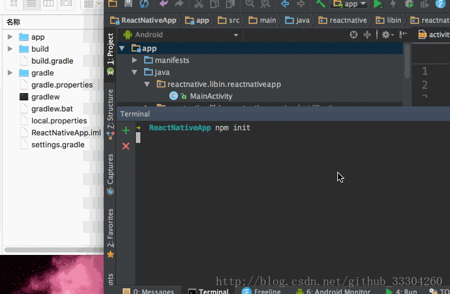450x294 pixels.
Task: Open the 0: Messages bottom tab
Action: pyautogui.click(x=148, y=291)
